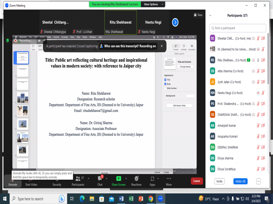
Task: Open the Chat panel icon
Action: [100, 179]
